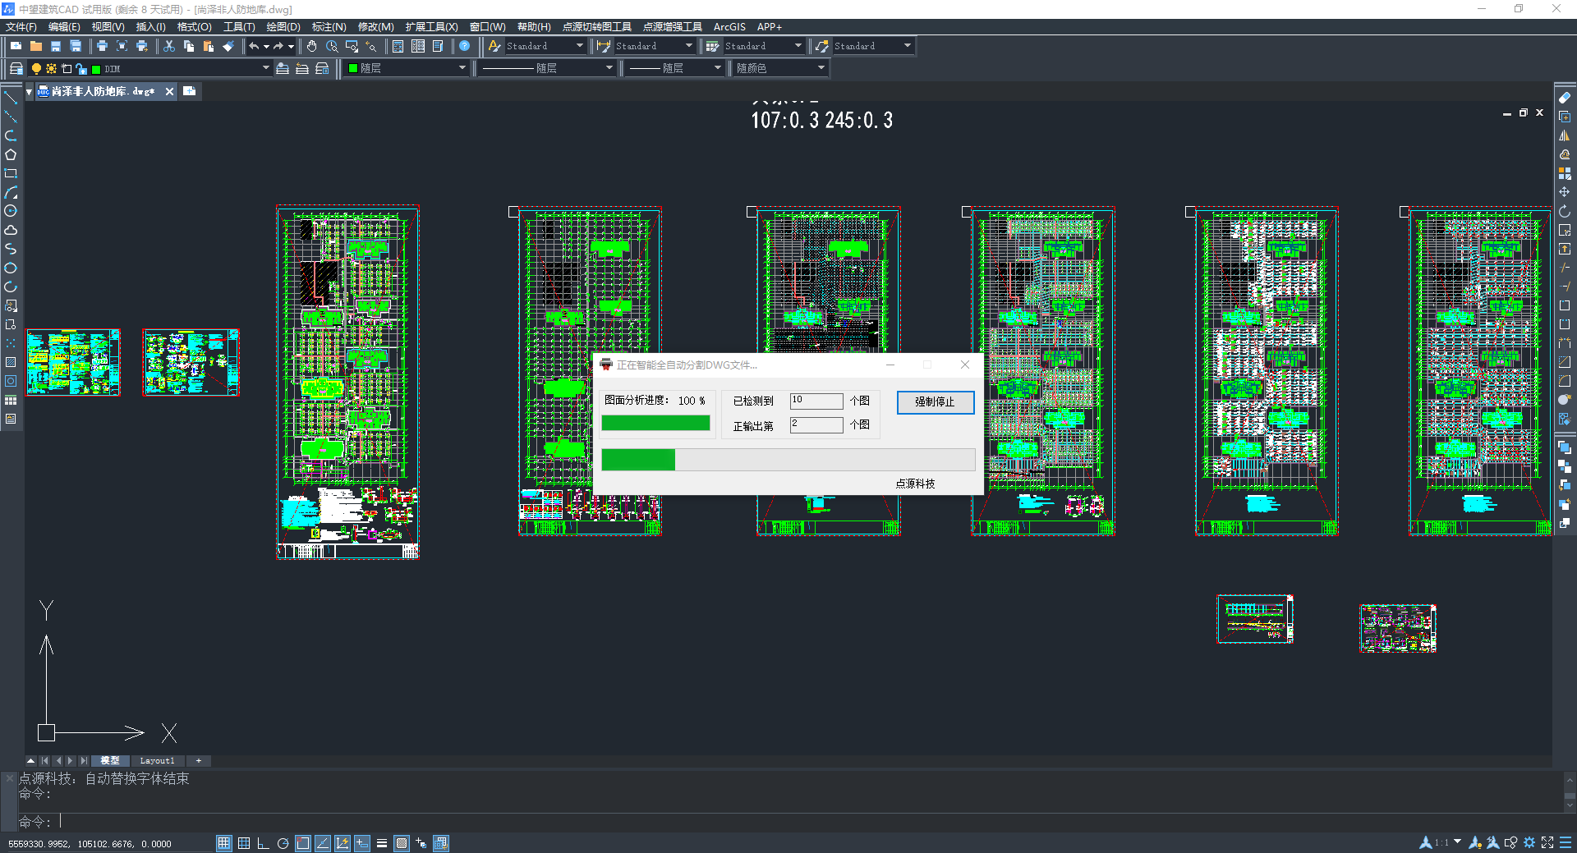Click the Cut scissors icon
The height and width of the screenshot is (853, 1577).
click(x=168, y=46)
